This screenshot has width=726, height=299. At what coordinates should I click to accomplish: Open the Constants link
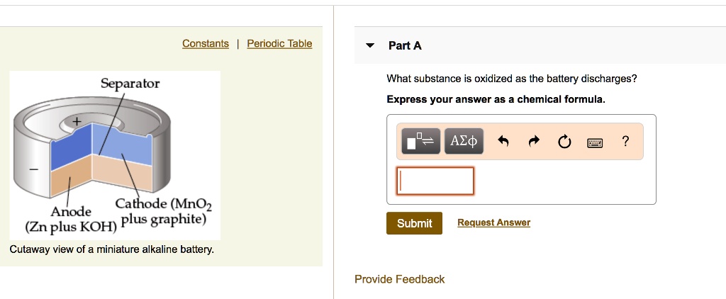(206, 44)
